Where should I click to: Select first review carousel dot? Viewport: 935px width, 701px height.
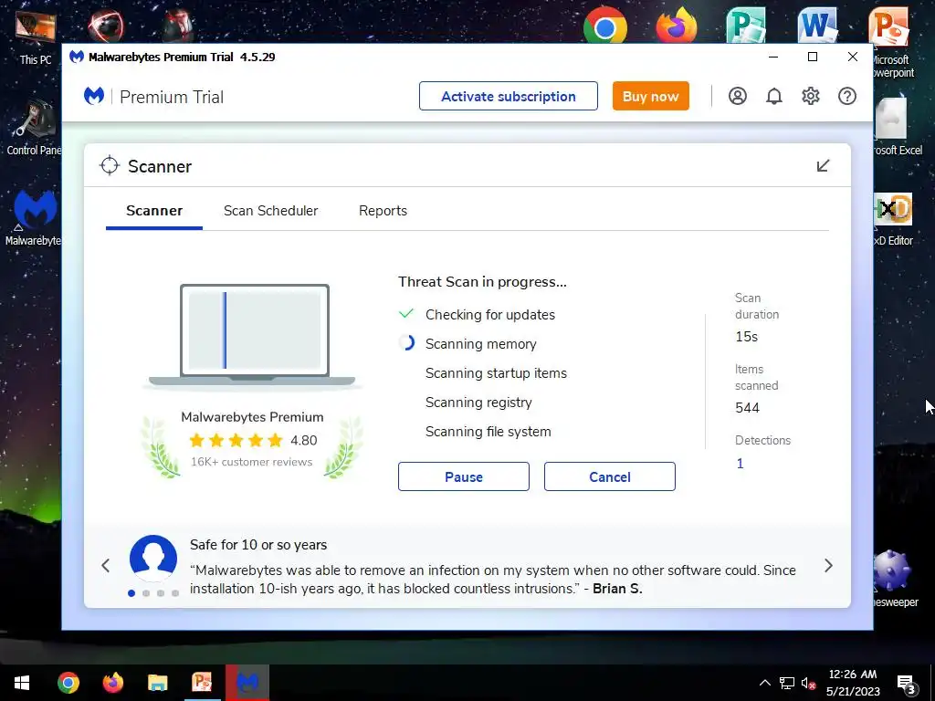pos(131,593)
